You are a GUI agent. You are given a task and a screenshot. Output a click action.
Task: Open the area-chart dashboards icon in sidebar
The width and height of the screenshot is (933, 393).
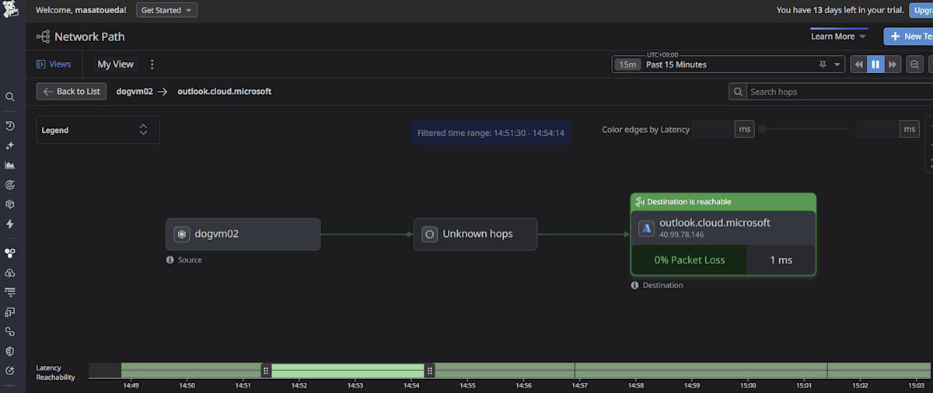[10, 165]
